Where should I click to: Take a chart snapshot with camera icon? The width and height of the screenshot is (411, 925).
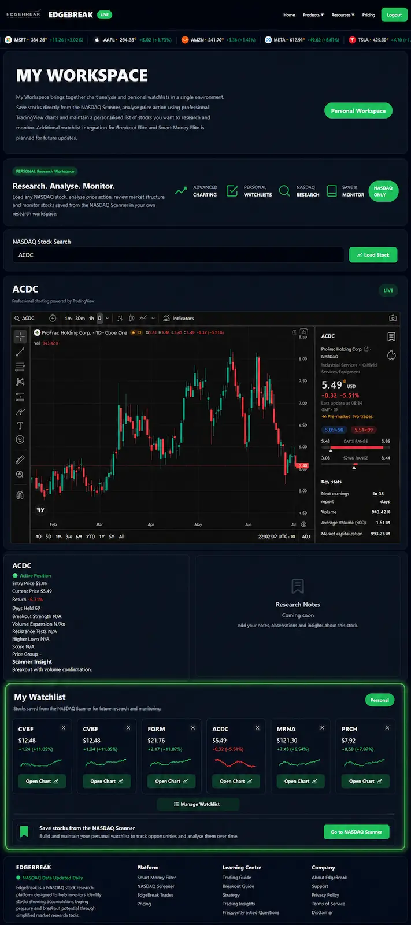(x=393, y=318)
